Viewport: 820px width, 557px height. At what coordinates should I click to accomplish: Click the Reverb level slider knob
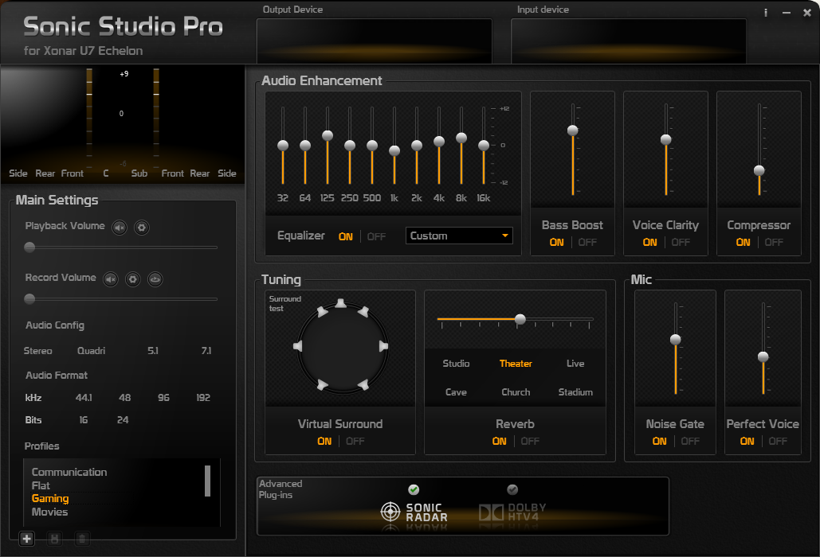point(520,319)
